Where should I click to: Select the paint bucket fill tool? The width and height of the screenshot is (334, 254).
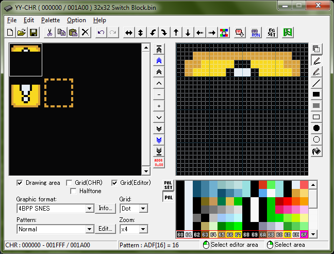[316, 151]
